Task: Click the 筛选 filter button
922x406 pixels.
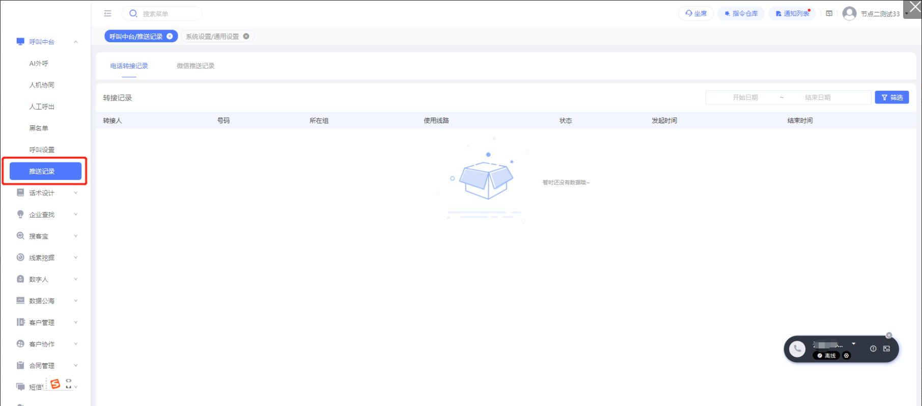Action: pyautogui.click(x=891, y=97)
